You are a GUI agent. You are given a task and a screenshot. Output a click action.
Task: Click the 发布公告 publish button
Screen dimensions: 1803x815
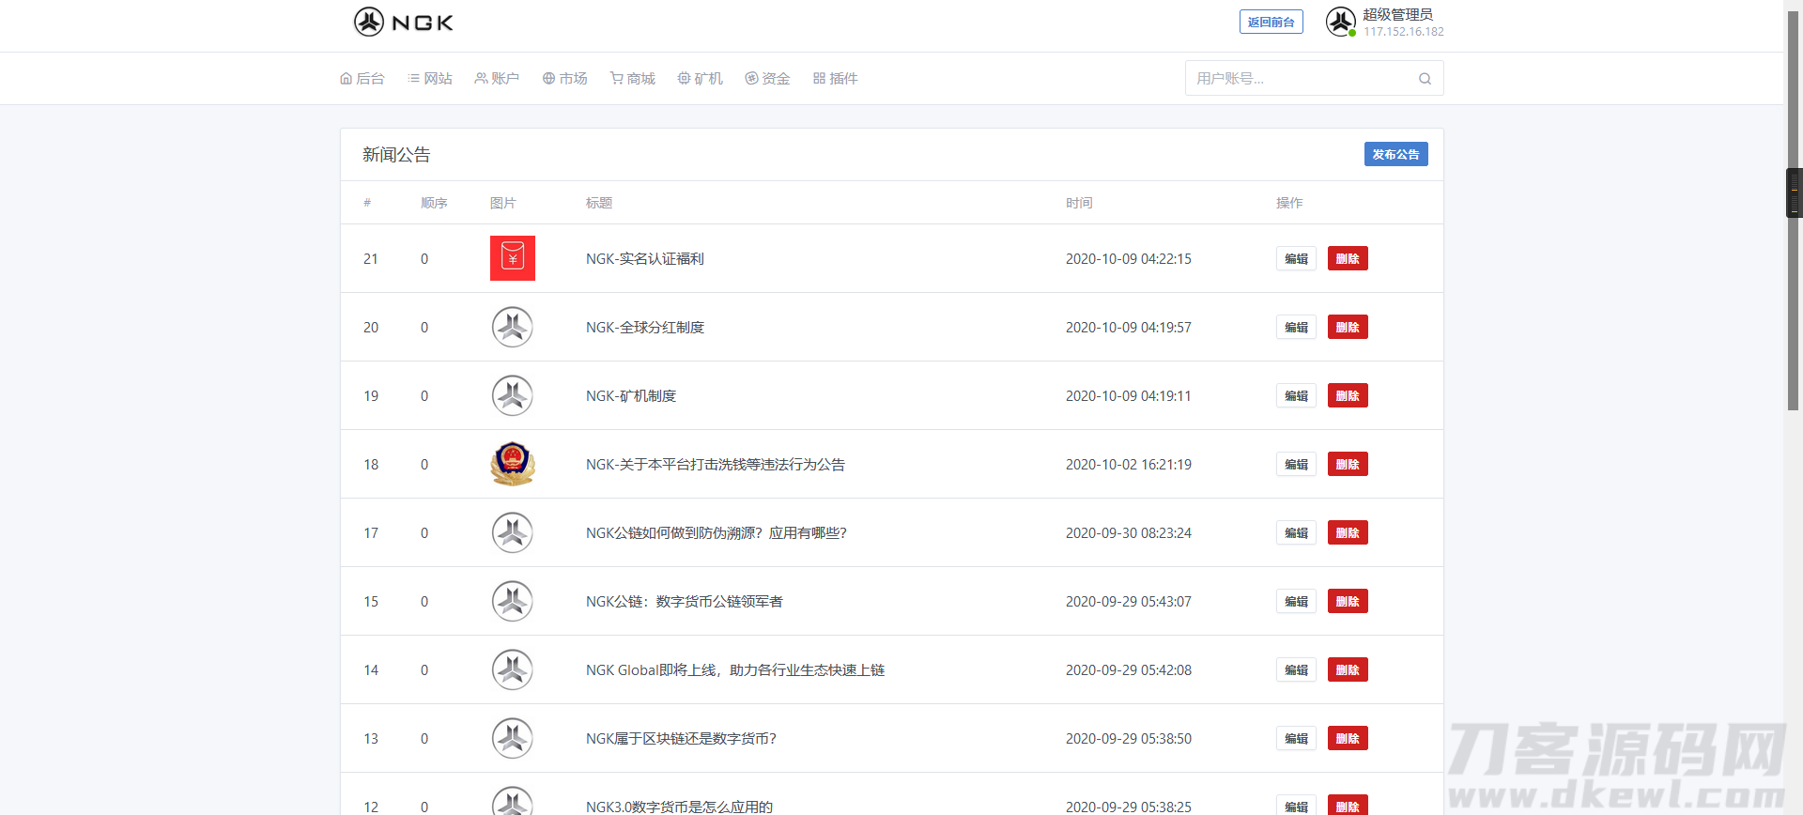(1395, 154)
